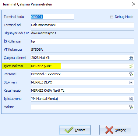Image resolution: width=138 pixels, height=136 pixels.
Task: Click the Terminal adı field with Dokümantasyon1
Action: pos(82,25)
